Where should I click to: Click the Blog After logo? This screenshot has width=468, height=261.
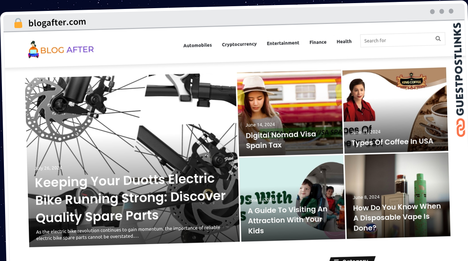click(x=61, y=49)
